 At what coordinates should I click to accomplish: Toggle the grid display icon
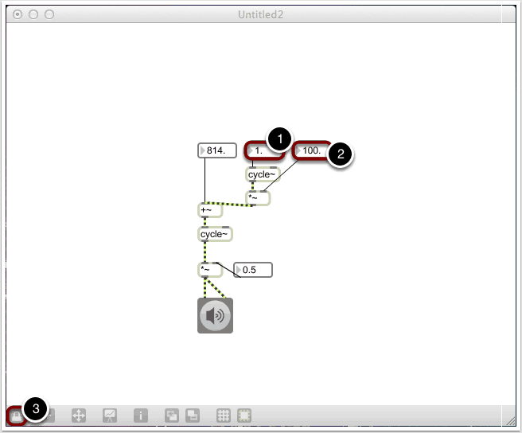tap(224, 415)
